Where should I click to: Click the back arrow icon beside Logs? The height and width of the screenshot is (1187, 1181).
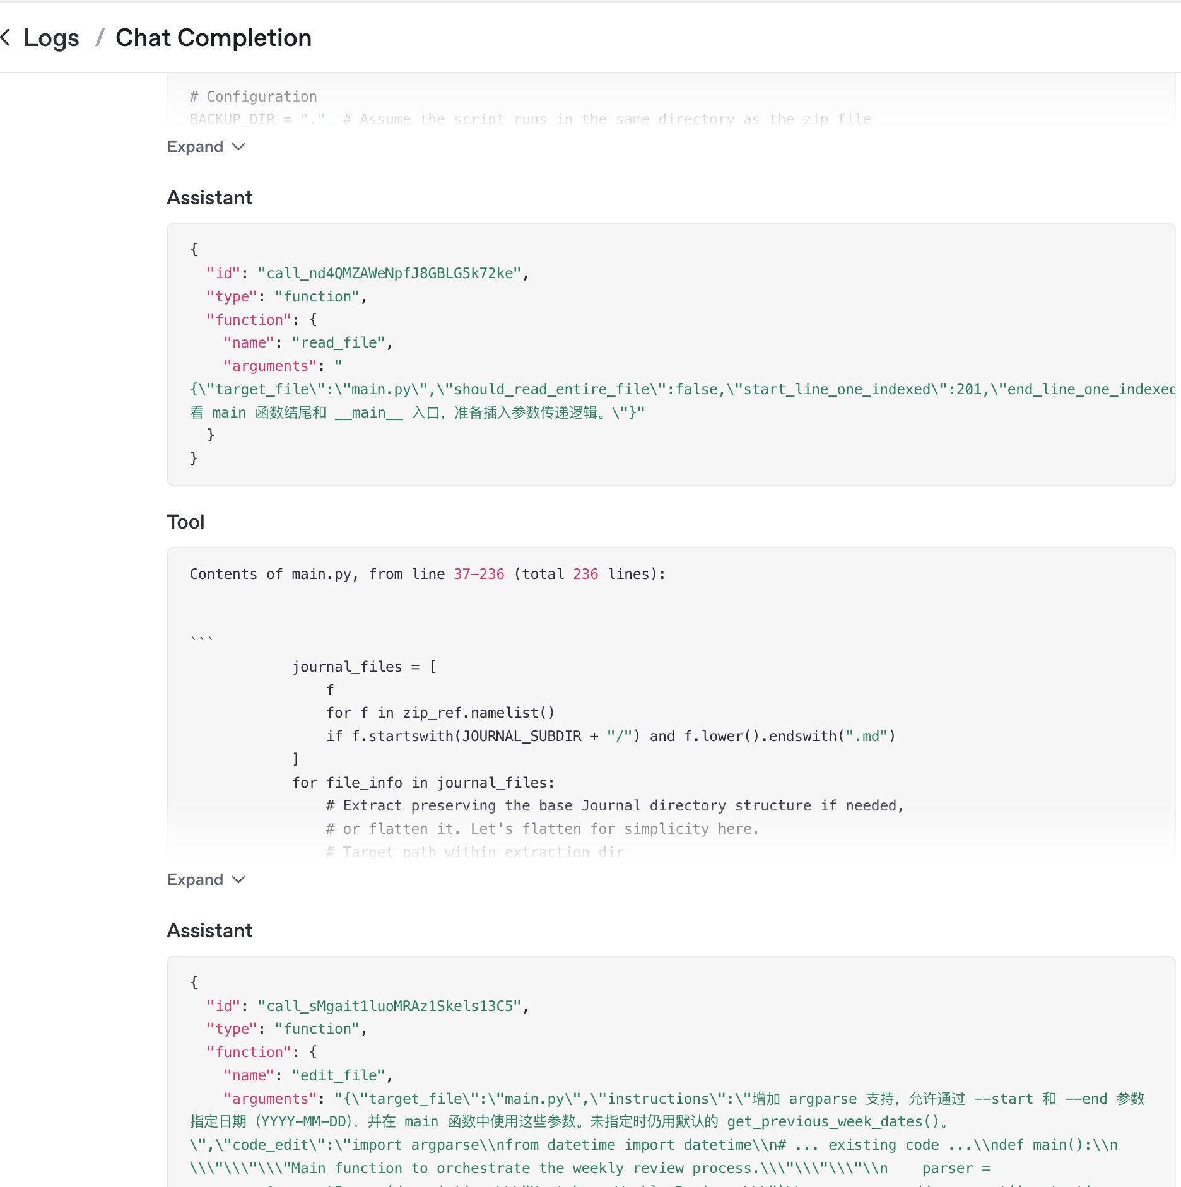tap(5, 38)
